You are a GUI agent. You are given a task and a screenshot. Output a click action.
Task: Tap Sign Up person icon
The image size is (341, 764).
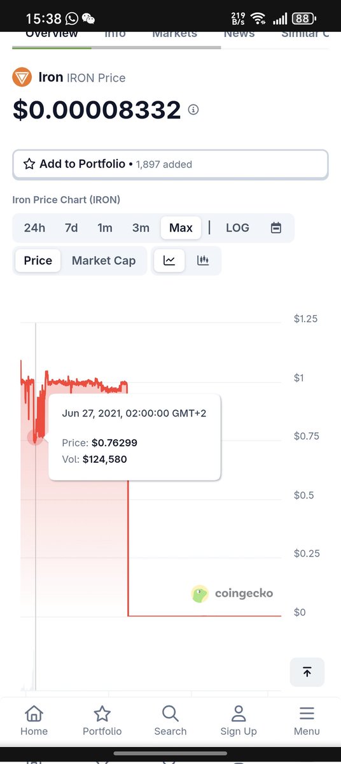click(239, 720)
